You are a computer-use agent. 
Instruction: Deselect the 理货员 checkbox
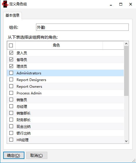coord(11,66)
